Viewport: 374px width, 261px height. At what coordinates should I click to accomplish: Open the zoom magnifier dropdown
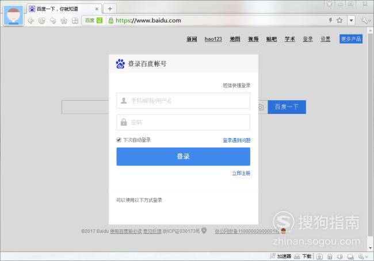(x=363, y=256)
